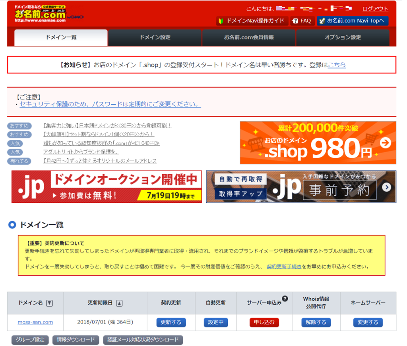Follow the こちら link for .shop registration
407x346 pixels.
[x=337, y=65]
